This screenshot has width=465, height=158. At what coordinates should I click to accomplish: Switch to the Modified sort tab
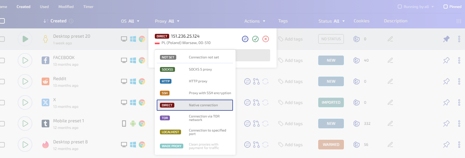tap(66, 7)
